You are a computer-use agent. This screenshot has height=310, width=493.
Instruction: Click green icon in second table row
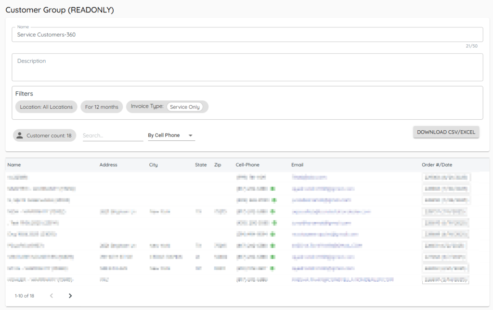pyautogui.click(x=273, y=189)
